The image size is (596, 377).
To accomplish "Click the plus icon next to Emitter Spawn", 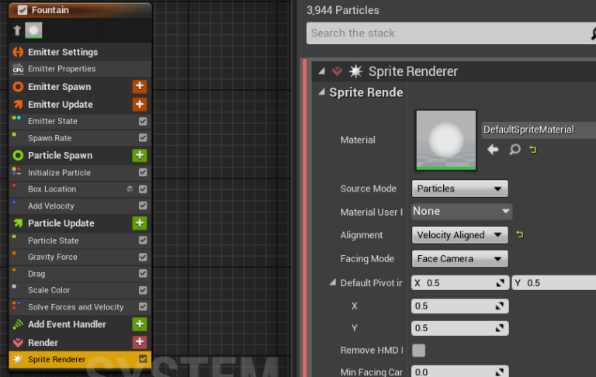I will pyautogui.click(x=140, y=87).
